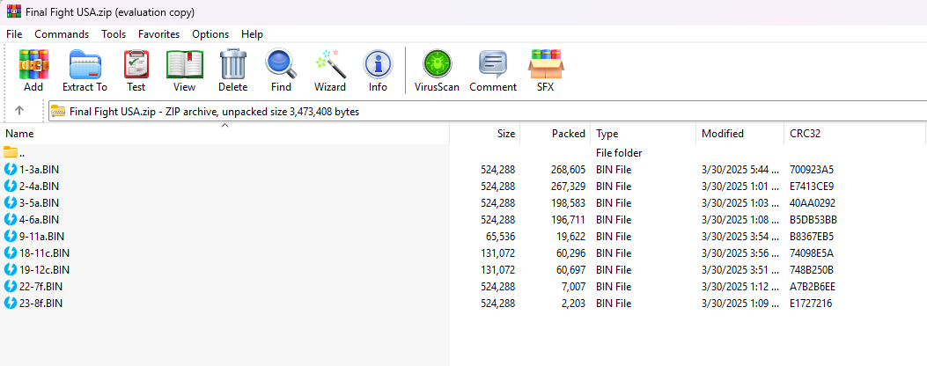The image size is (927, 366).
Task: Click CRC32 value B8367EB5
Action: (x=812, y=237)
